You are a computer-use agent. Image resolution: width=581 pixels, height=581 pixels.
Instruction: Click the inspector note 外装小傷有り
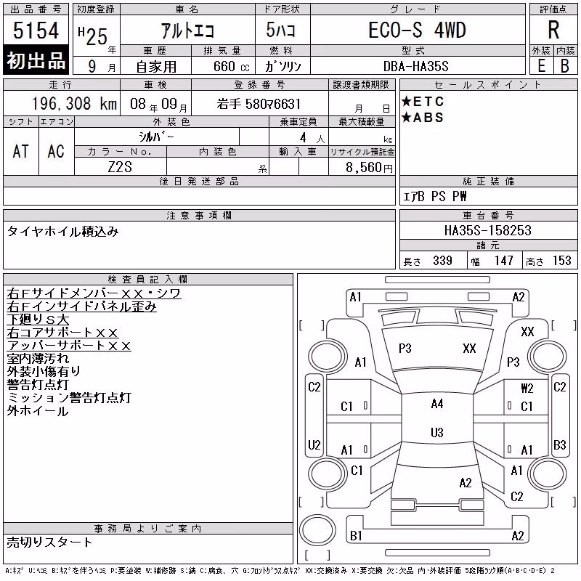tap(44, 371)
